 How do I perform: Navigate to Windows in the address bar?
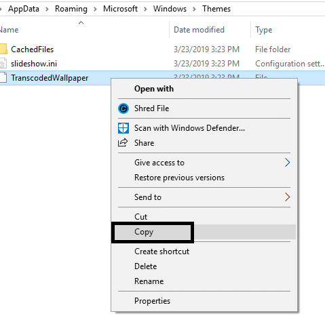[170, 9]
